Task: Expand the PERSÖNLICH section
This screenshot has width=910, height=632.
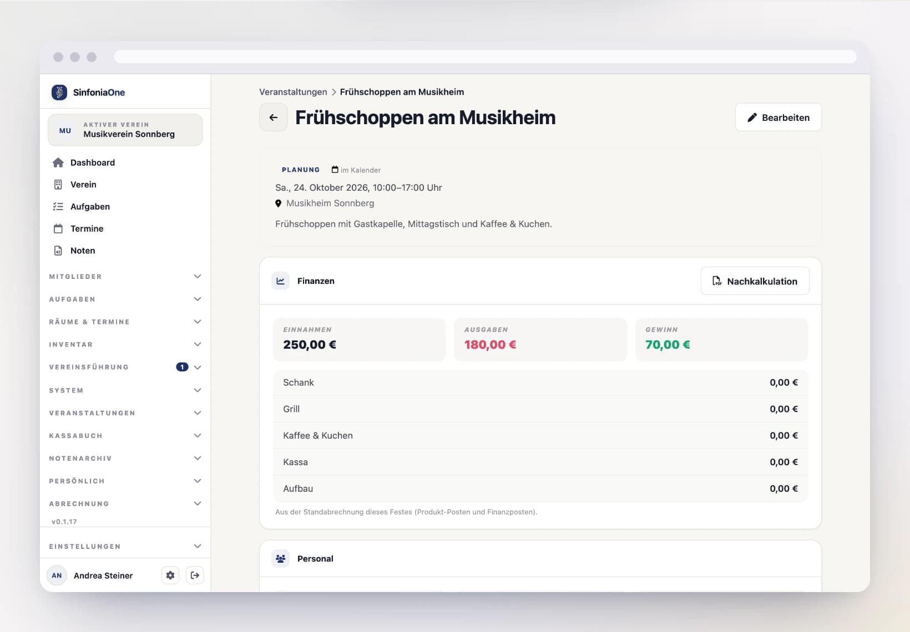Action: click(125, 481)
